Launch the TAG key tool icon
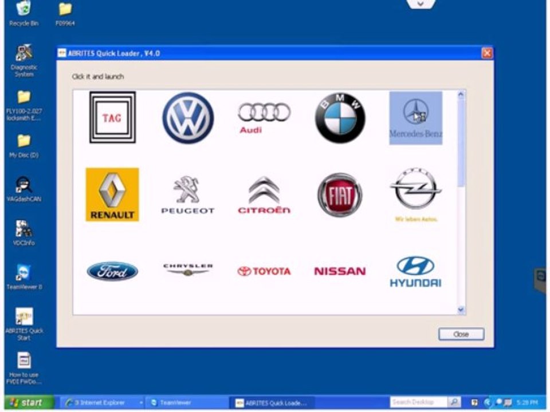The width and height of the screenshot is (550, 412). 113,117
